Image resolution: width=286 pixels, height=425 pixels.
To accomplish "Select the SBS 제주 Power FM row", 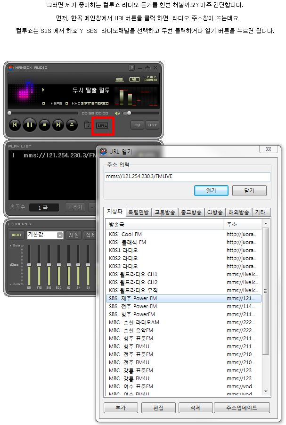I will [184, 298].
